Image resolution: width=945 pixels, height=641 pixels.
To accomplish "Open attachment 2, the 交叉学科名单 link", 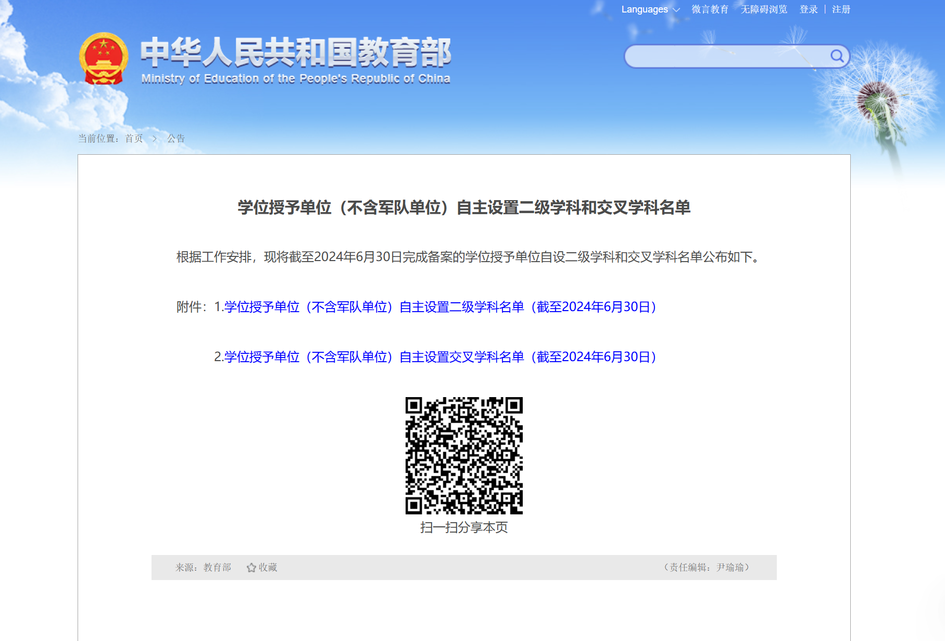I will [440, 357].
